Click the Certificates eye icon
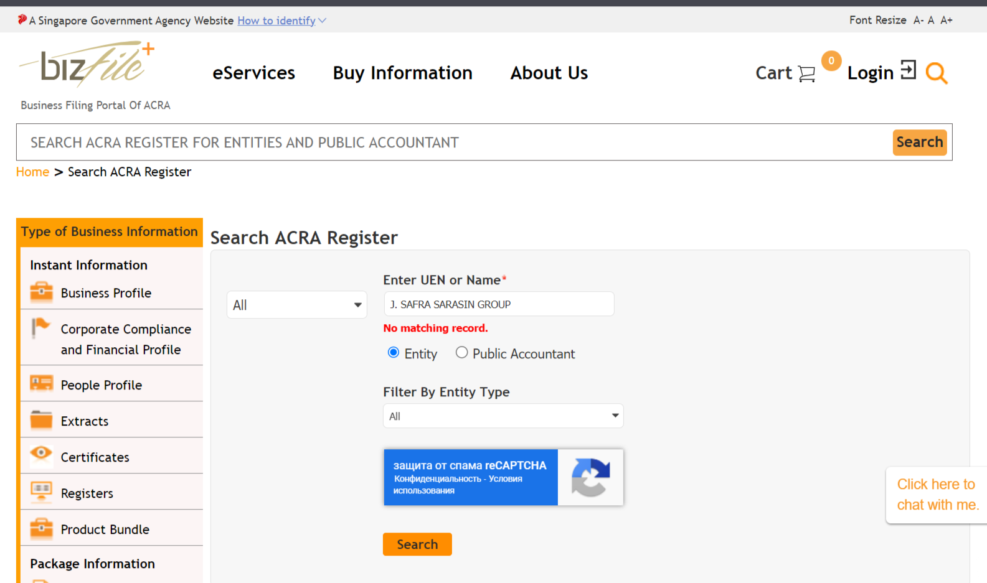Image resolution: width=987 pixels, height=583 pixels. [42, 454]
